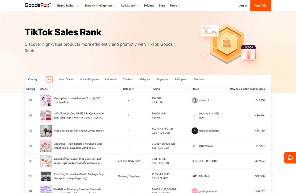The width and height of the screenshot is (296, 193).
Task: Expand the Brand Insight dropdown arrow
Action: pyautogui.click(x=78, y=6)
